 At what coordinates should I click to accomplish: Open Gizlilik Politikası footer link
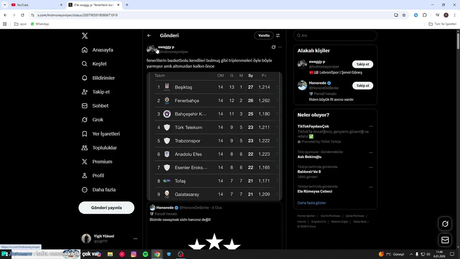coord(330,216)
